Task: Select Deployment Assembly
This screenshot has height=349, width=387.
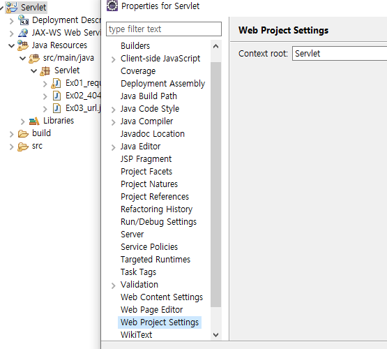Action: tap(163, 84)
